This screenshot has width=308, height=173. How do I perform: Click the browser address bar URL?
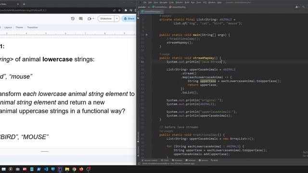24,10
